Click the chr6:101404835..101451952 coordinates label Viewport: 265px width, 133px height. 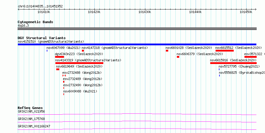[40, 7]
